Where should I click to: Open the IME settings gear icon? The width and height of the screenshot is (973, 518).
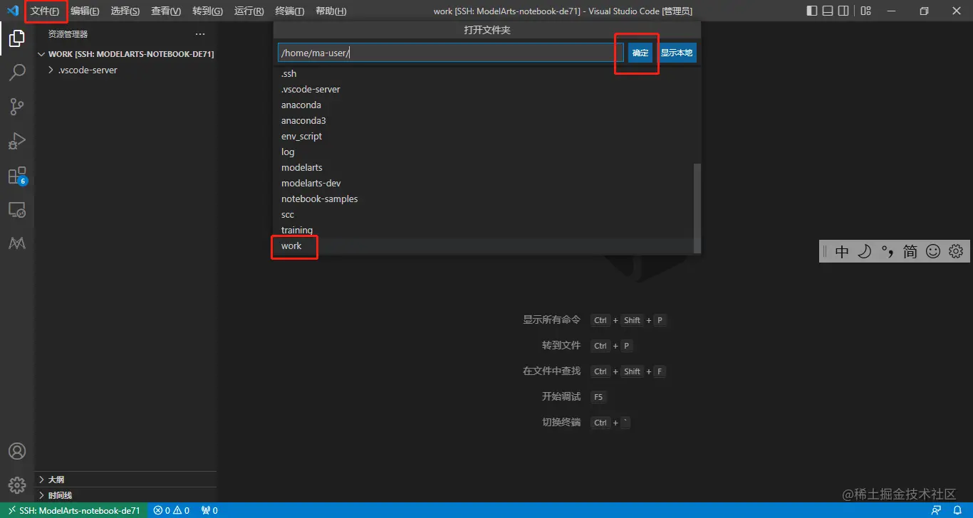coord(956,251)
